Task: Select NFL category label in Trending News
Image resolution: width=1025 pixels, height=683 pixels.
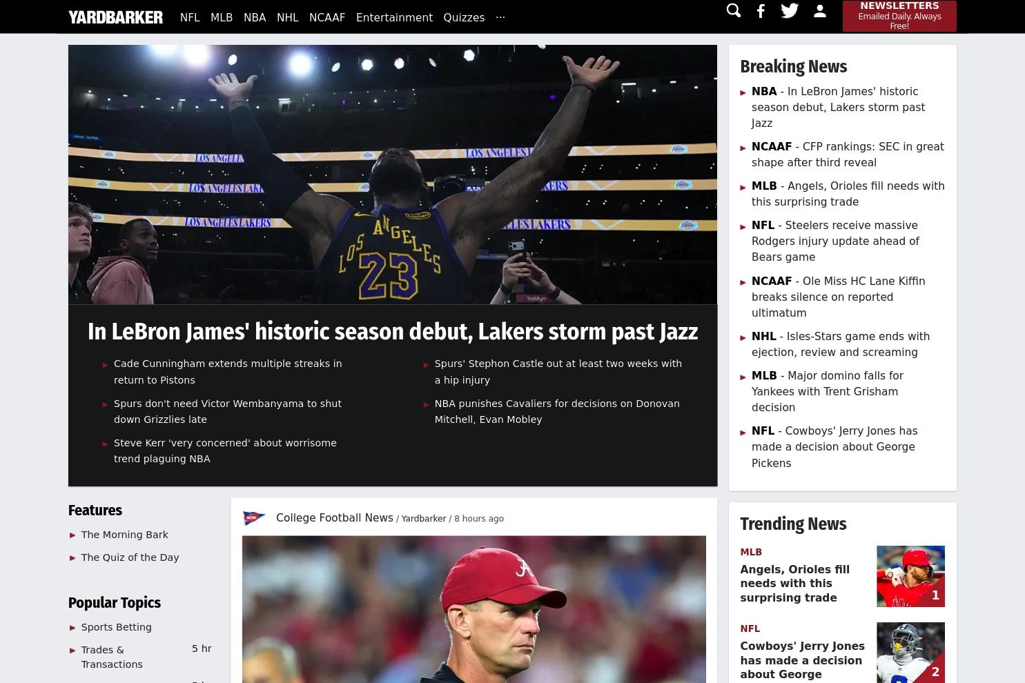Action: point(750,628)
